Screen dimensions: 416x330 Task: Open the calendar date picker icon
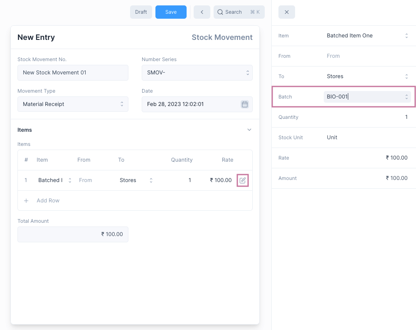(x=245, y=104)
